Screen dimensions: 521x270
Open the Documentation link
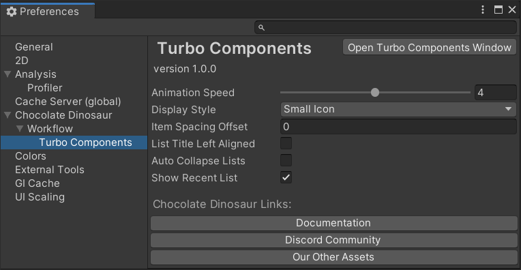tap(334, 223)
